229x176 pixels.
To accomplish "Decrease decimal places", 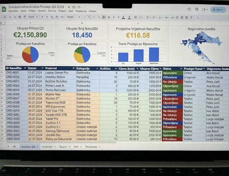I will pyautogui.click(x=52, y=17).
